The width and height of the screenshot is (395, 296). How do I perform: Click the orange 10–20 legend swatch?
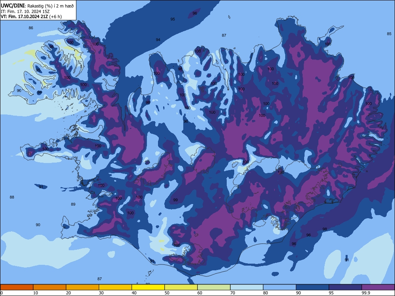click(50, 287)
